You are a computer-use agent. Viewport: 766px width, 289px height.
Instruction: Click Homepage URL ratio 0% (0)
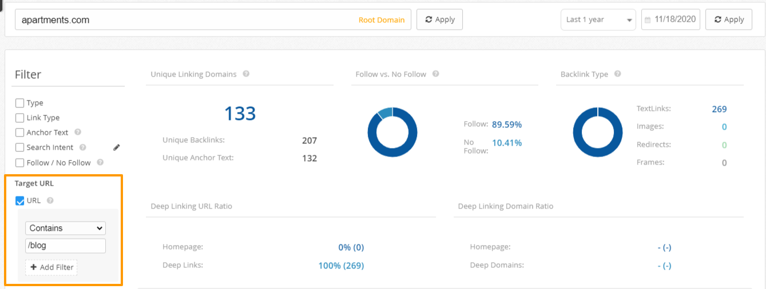pos(351,247)
